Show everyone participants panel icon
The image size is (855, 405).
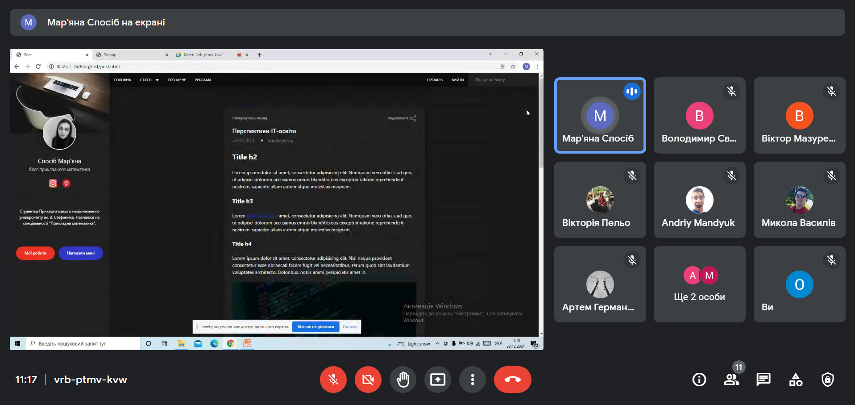click(731, 380)
